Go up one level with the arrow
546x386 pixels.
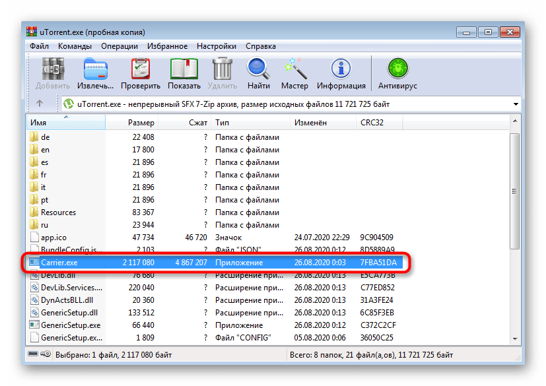coord(40,104)
